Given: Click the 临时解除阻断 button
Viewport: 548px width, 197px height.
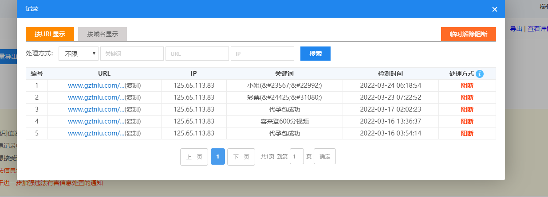Looking at the screenshot, I should coord(468,34).
